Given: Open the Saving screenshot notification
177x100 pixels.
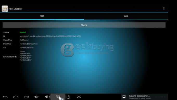Looking at the screenshot, I should coord(144,97).
